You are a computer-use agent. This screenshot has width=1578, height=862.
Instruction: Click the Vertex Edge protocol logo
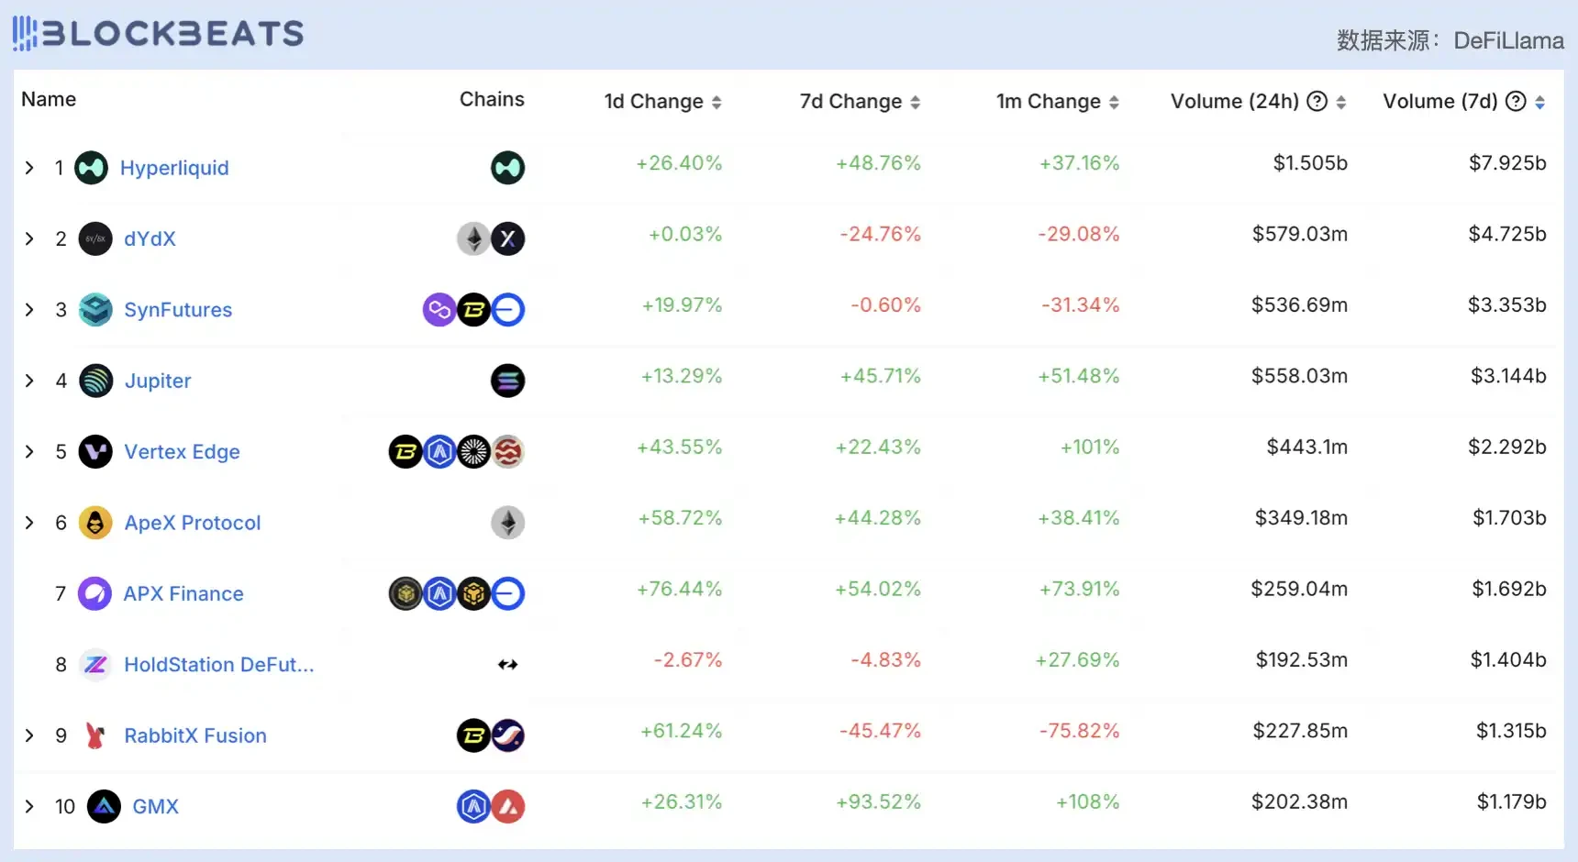(95, 451)
